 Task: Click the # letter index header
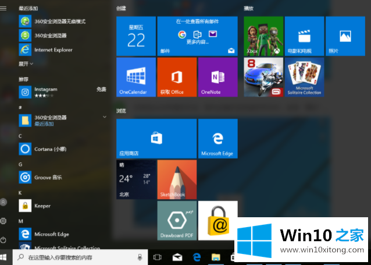(20, 108)
